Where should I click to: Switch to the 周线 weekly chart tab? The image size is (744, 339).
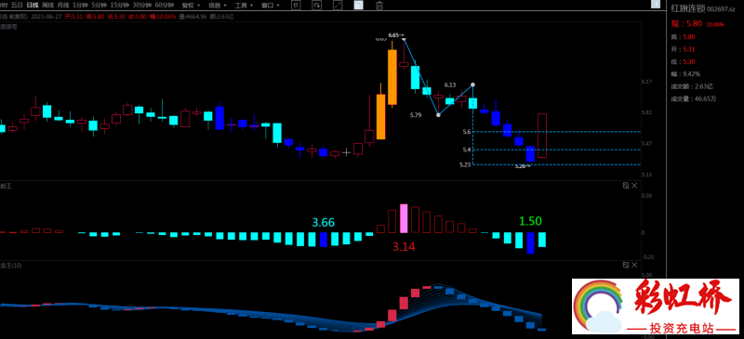[47, 6]
